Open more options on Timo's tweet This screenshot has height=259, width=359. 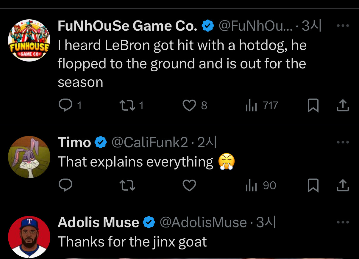click(x=343, y=142)
